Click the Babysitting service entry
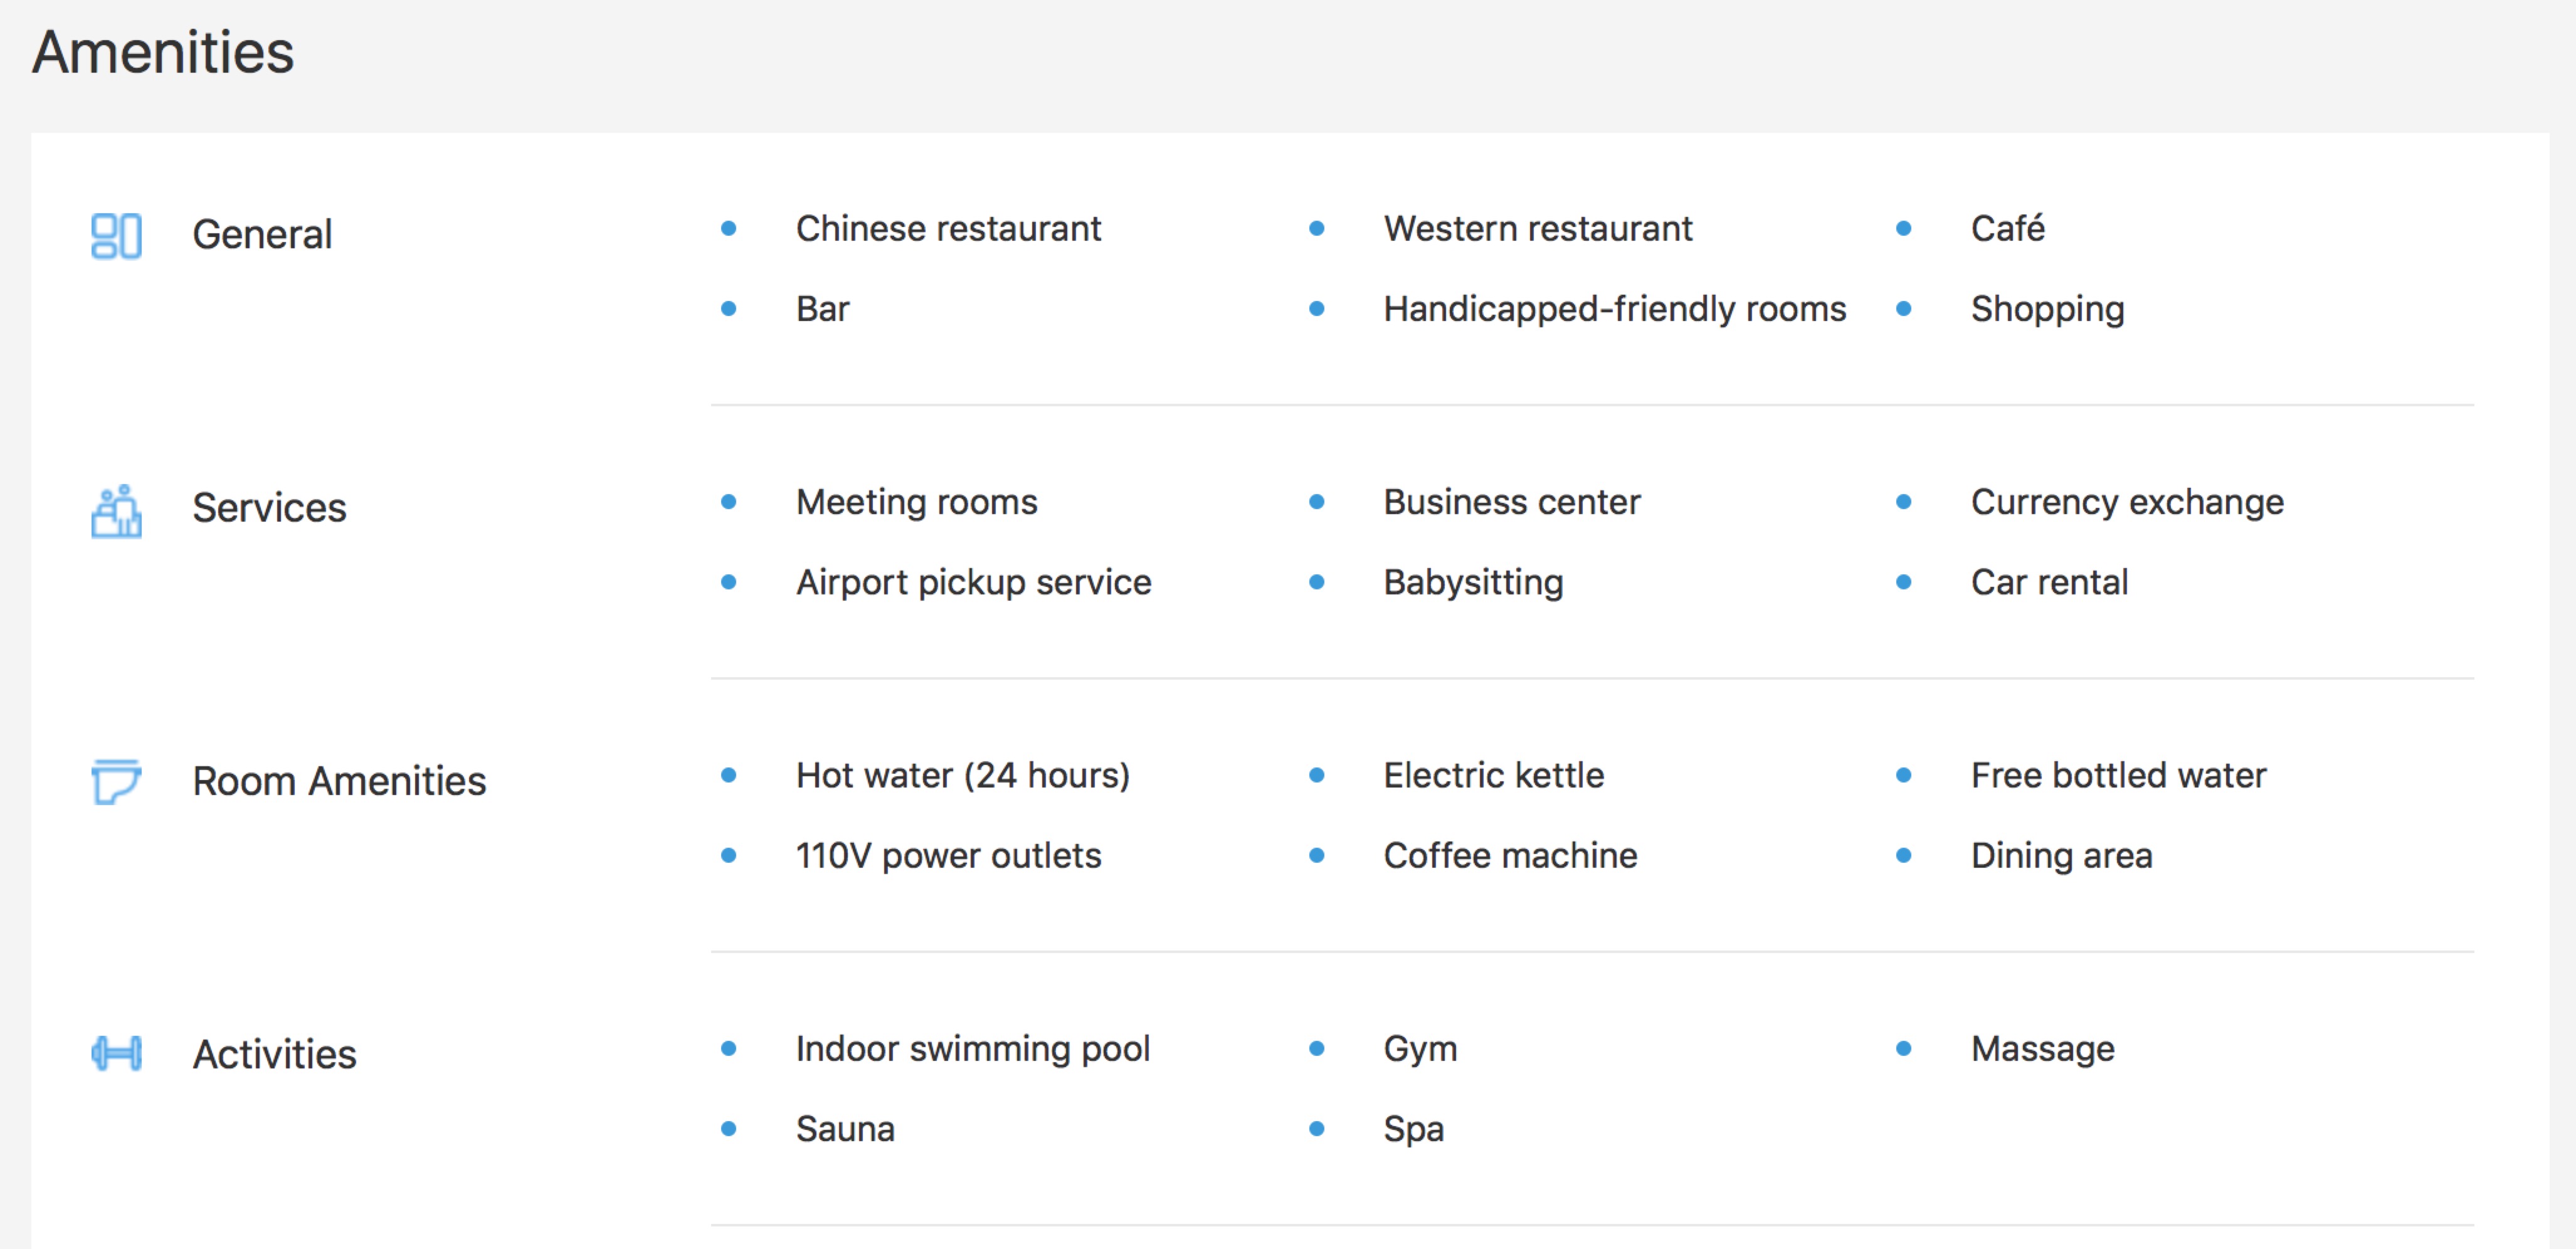The image size is (2576, 1249). (1473, 582)
